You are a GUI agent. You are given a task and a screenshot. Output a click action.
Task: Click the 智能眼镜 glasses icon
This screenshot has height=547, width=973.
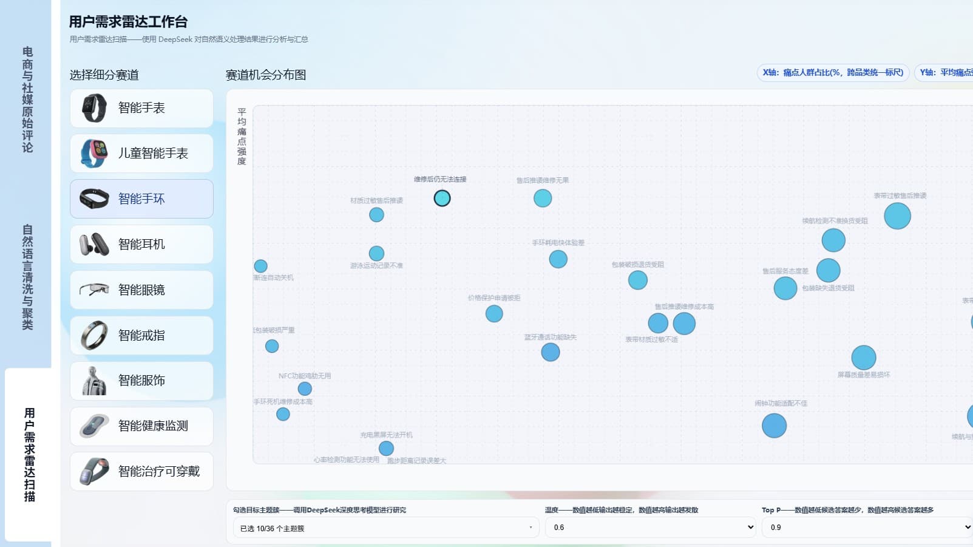click(94, 290)
